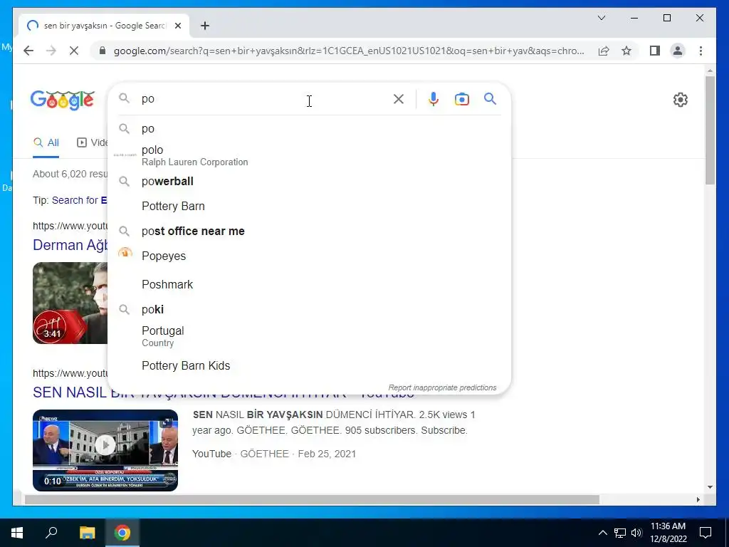Select 'post office near me' suggestion
The height and width of the screenshot is (547, 729).
coord(309,231)
